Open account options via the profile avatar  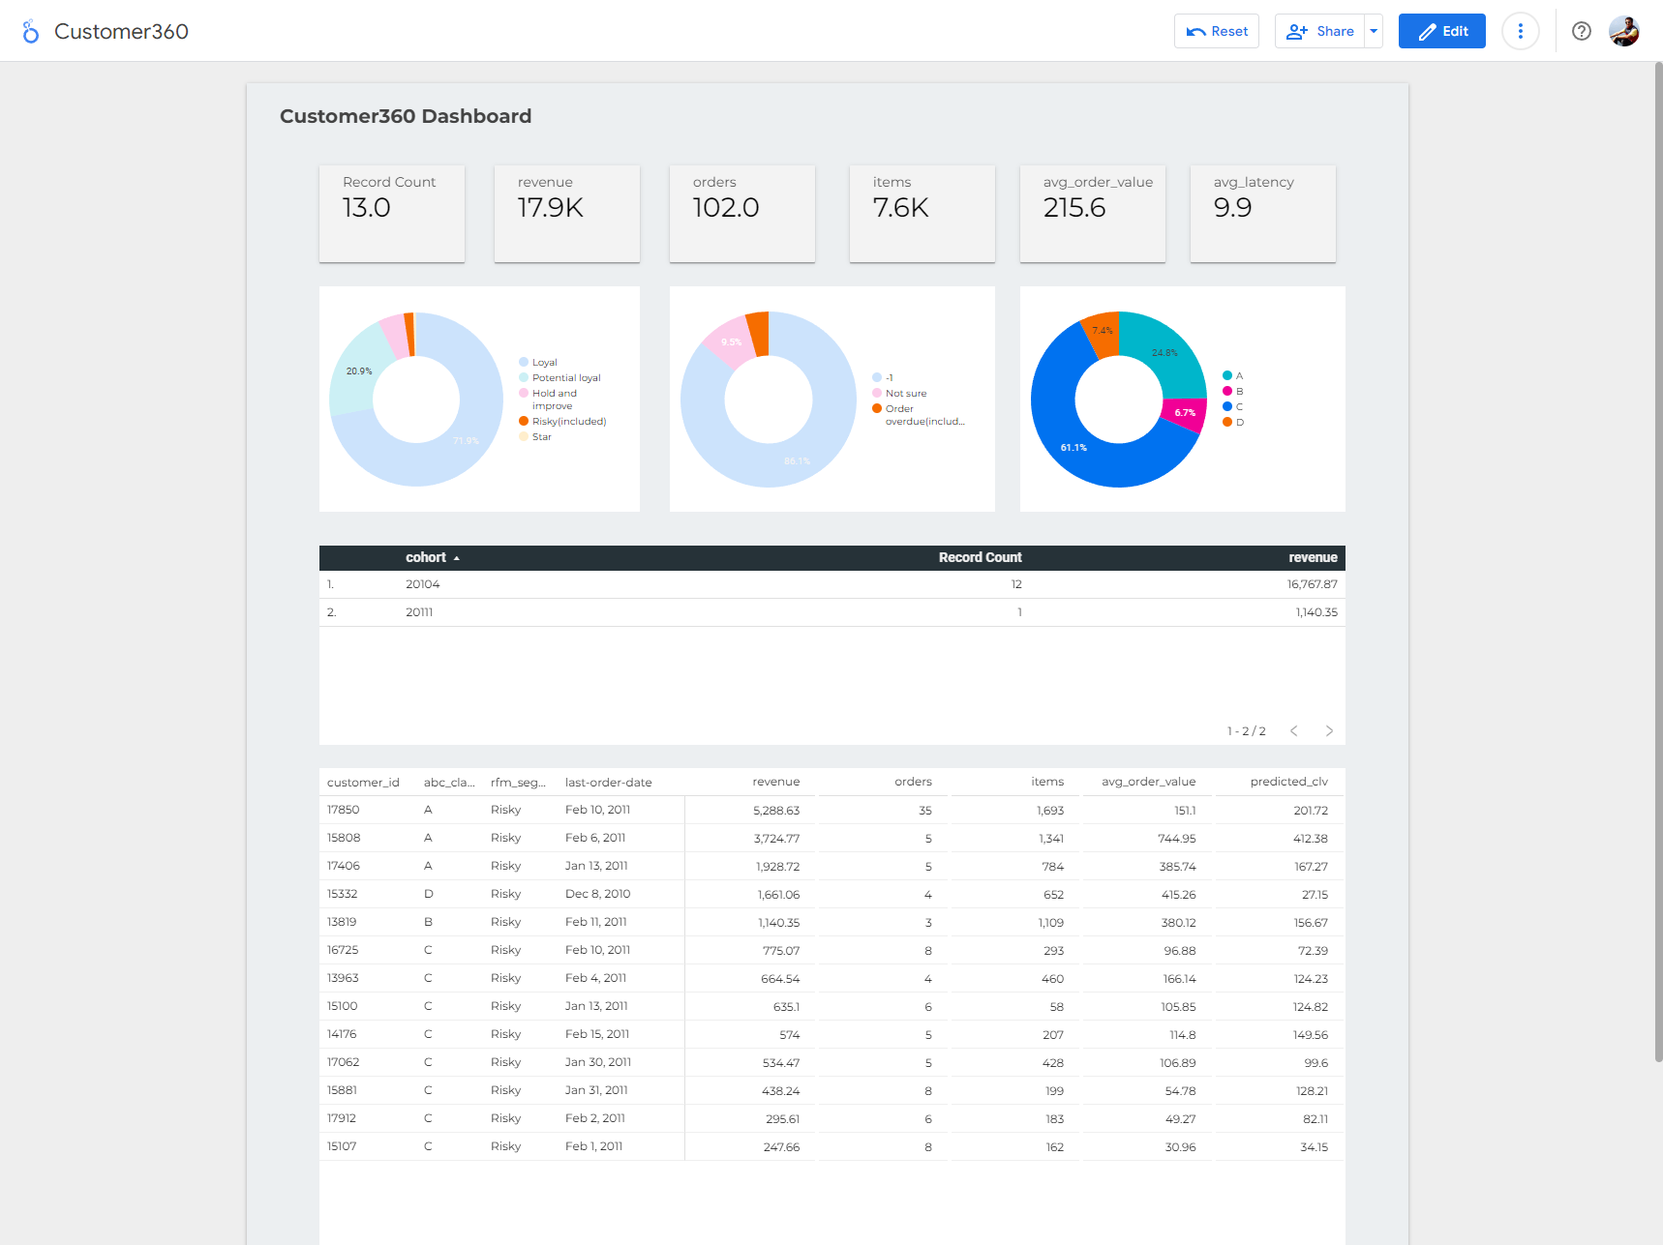[1623, 30]
